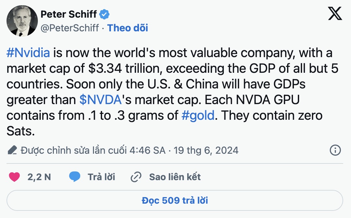
Task: Follow the account via Theo dõi
Action: 128,28
